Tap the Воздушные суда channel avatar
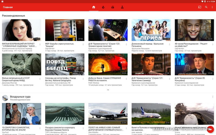This screenshot has width=216, height=135. click(x=5, y=98)
